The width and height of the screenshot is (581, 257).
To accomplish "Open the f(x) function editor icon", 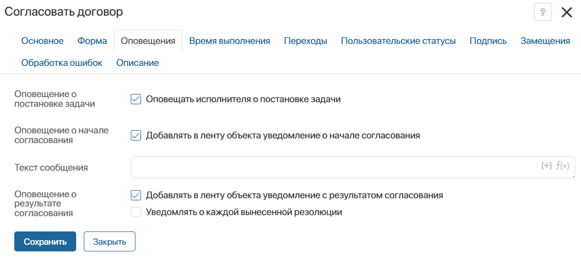I will click(x=562, y=166).
